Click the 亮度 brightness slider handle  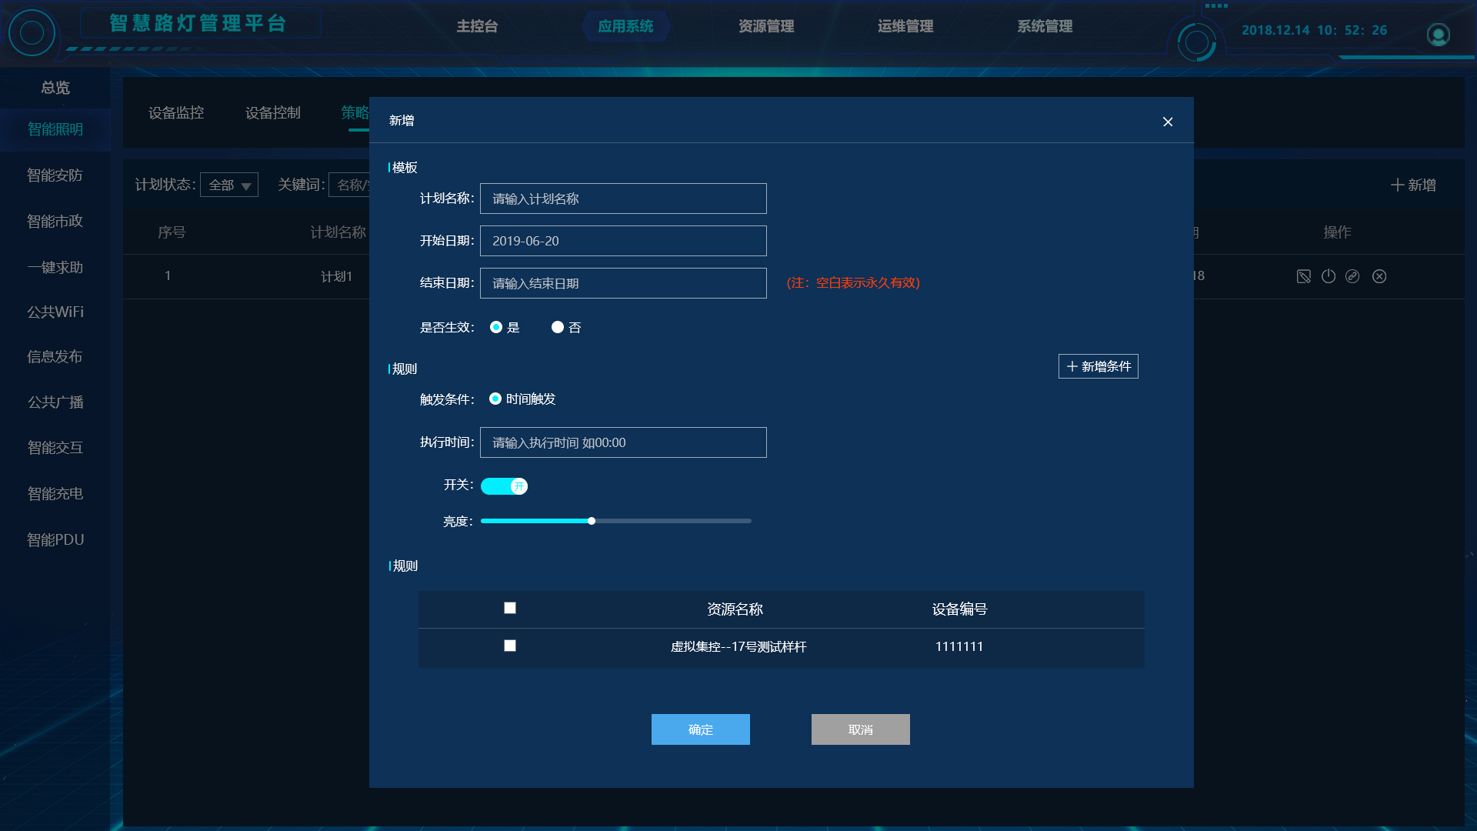[x=592, y=522]
